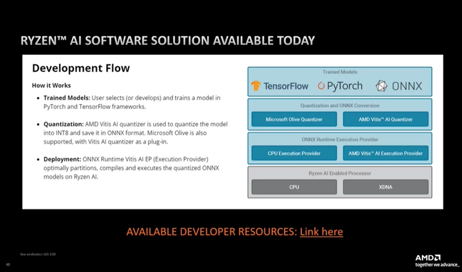Click the bold 'Deployment:' bullet label
The width and height of the screenshot is (462, 272).
point(62,159)
